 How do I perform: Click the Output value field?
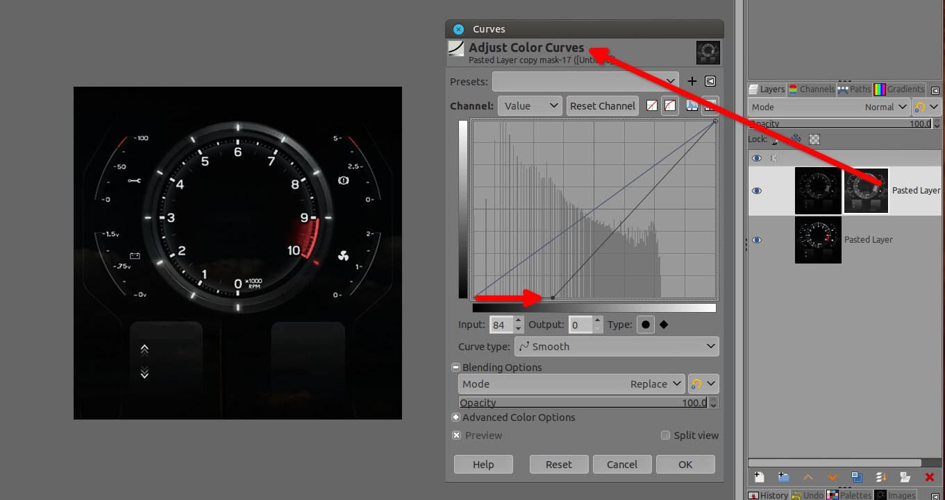580,325
